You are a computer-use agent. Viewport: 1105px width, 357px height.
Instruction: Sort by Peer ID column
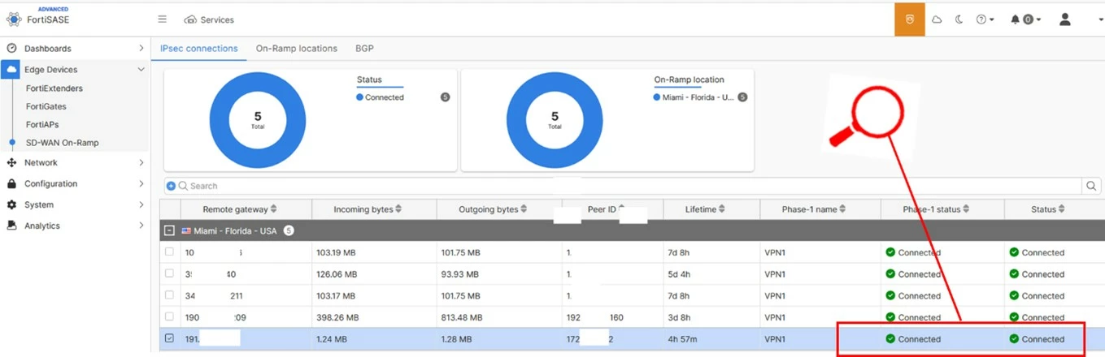click(607, 209)
